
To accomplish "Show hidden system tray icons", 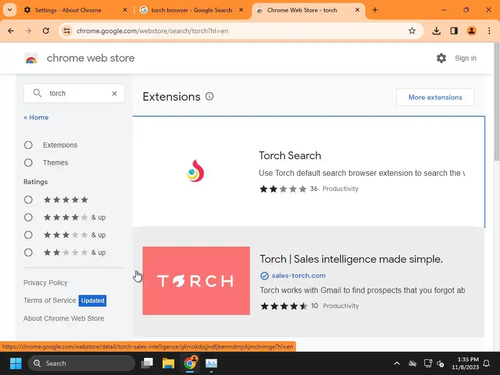I will (396, 363).
